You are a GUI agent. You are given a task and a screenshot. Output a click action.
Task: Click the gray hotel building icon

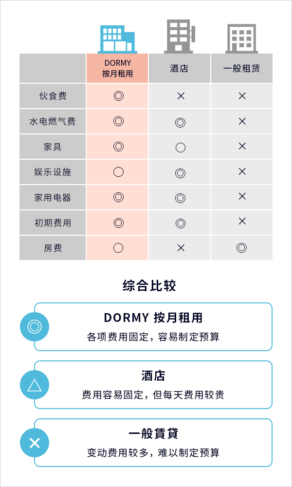180,37
